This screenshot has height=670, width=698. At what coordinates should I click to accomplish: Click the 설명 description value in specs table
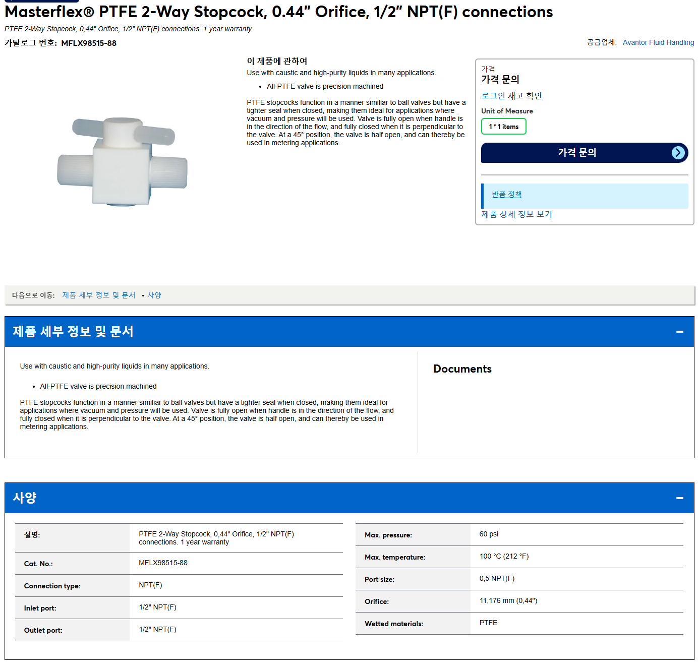click(x=216, y=538)
